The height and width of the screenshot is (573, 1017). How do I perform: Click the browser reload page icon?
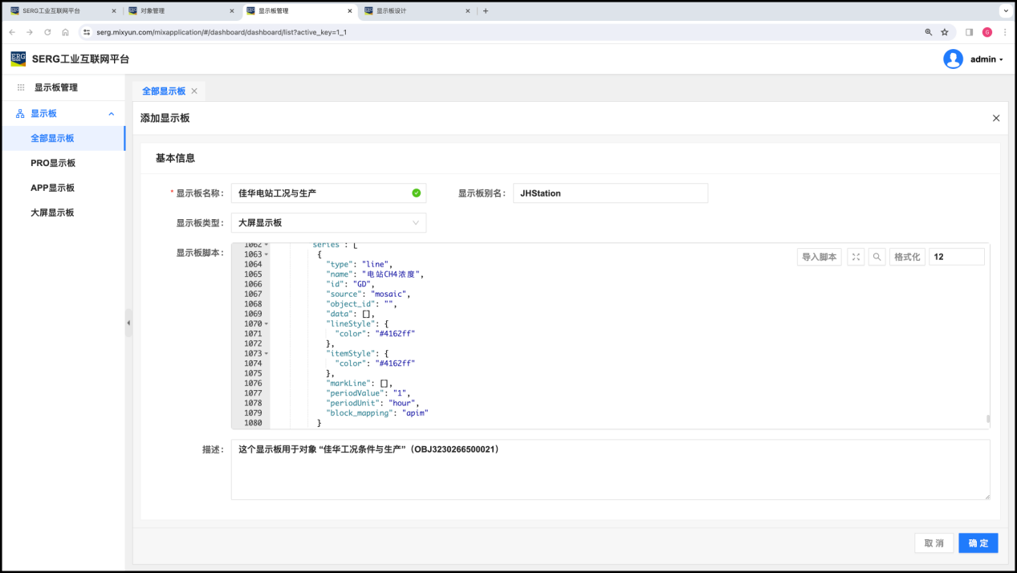tap(47, 32)
